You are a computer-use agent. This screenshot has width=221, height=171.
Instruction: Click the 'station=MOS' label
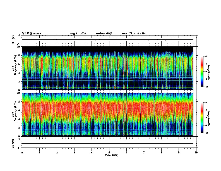(x=104, y=34)
